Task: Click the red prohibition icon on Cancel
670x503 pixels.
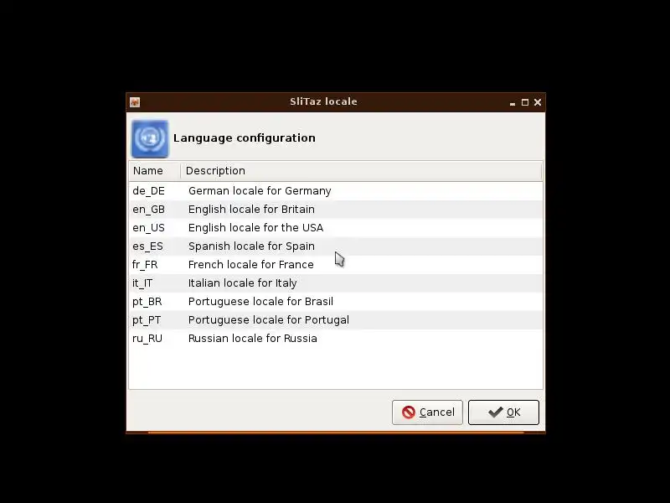Action: click(x=409, y=412)
